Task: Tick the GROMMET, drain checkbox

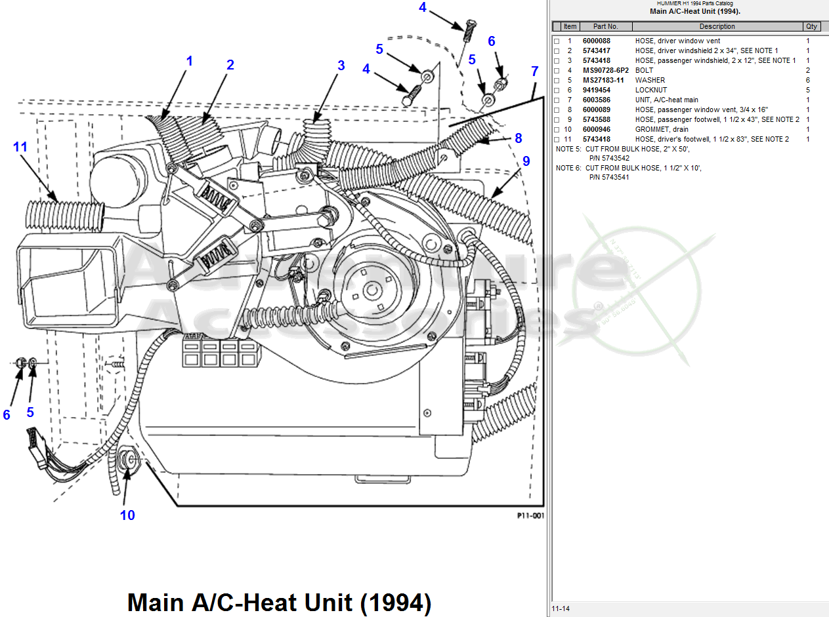Action: click(x=557, y=130)
